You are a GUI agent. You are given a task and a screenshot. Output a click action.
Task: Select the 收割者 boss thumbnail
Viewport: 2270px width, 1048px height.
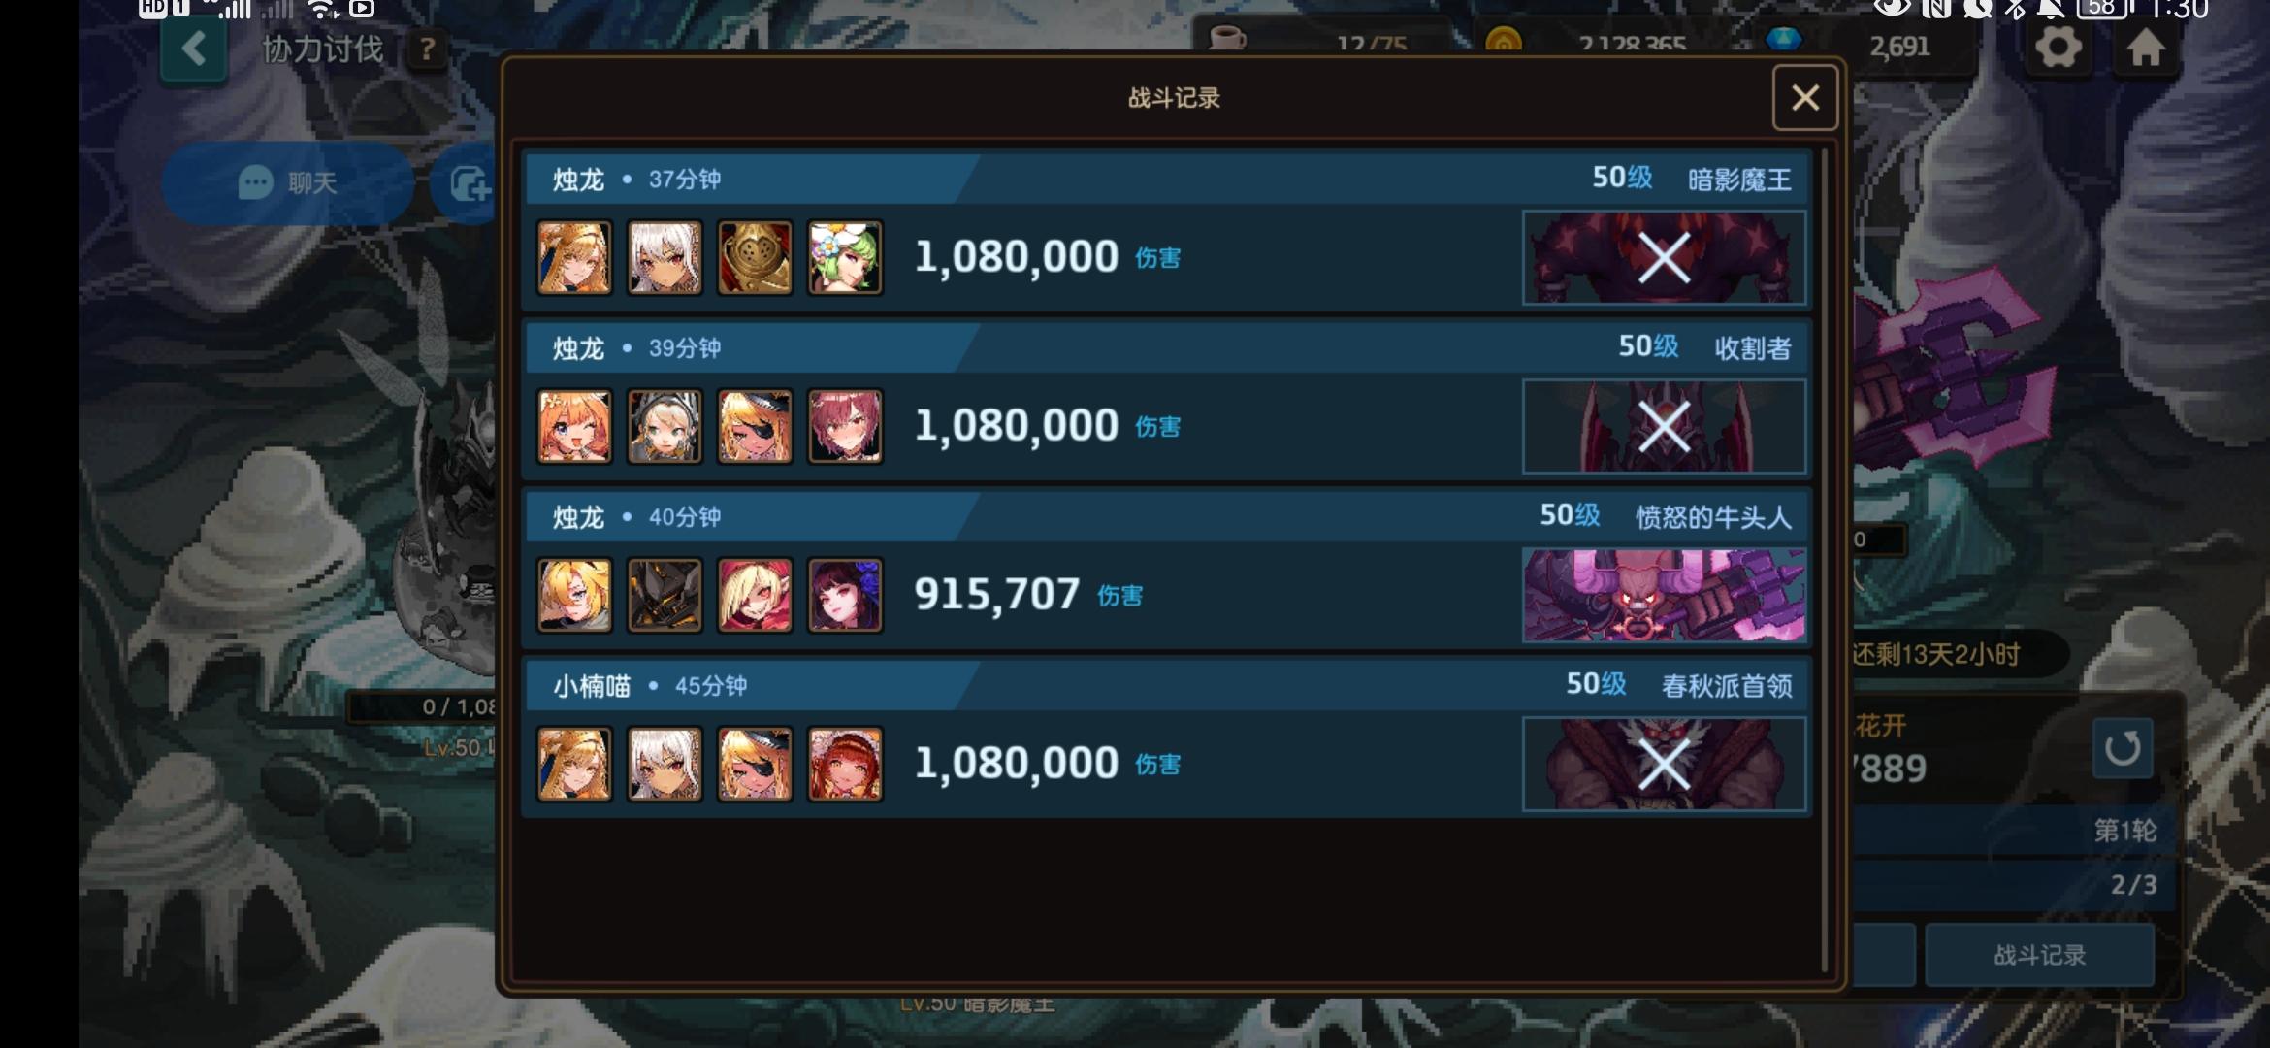(1664, 426)
